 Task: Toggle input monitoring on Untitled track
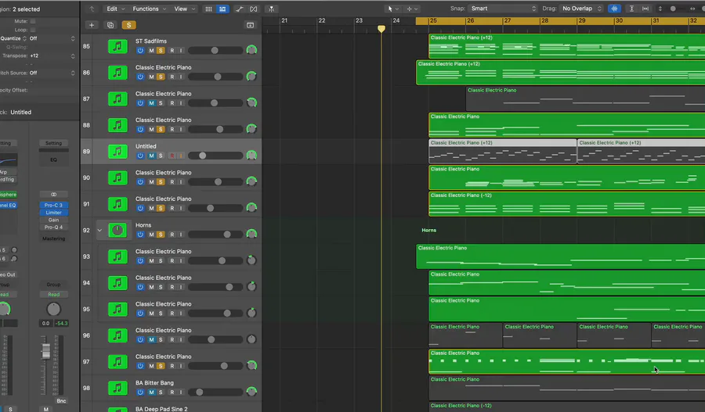181,156
